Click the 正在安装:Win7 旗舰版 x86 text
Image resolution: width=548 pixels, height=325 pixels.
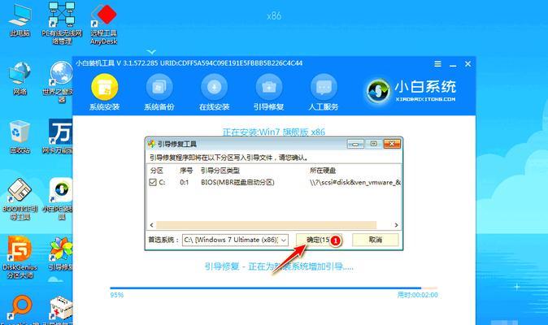pos(274,132)
